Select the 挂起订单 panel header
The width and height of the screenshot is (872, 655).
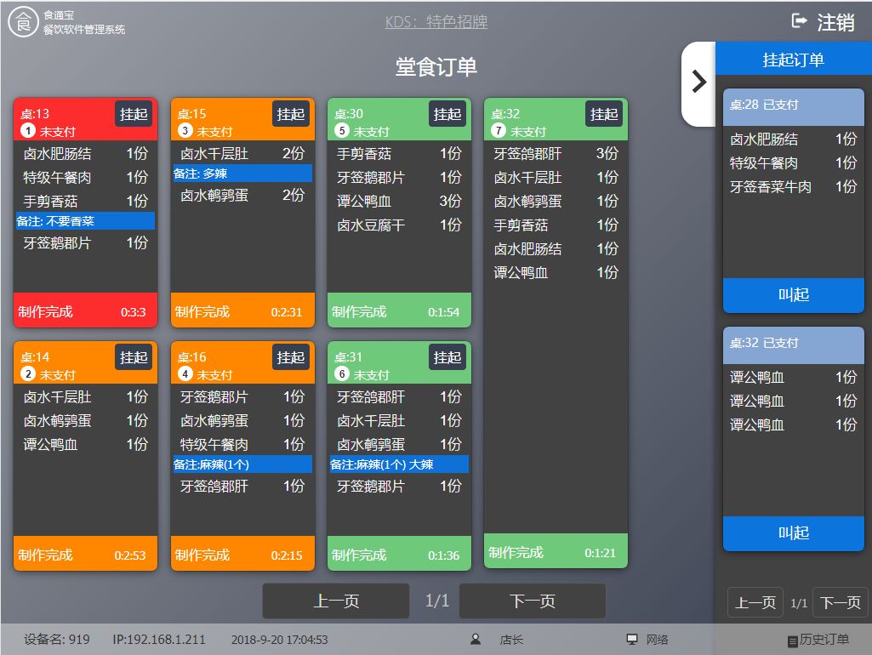794,60
